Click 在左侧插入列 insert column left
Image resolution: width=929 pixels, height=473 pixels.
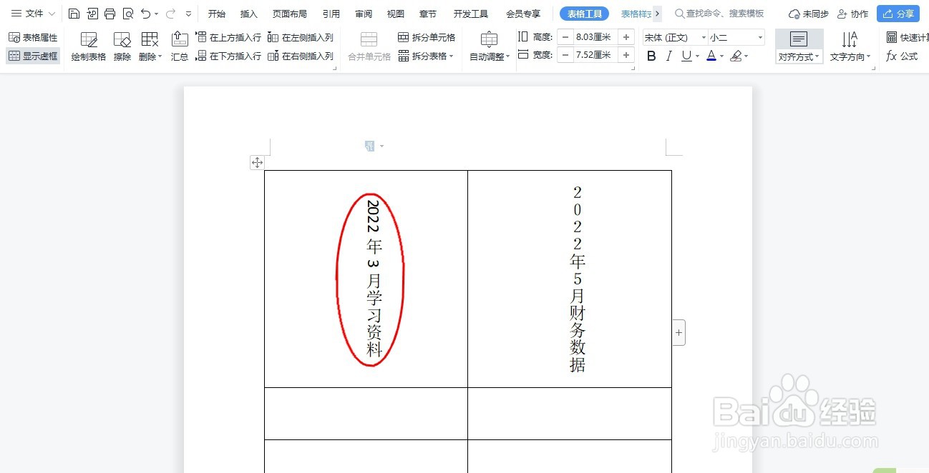click(x=301, y=37)
